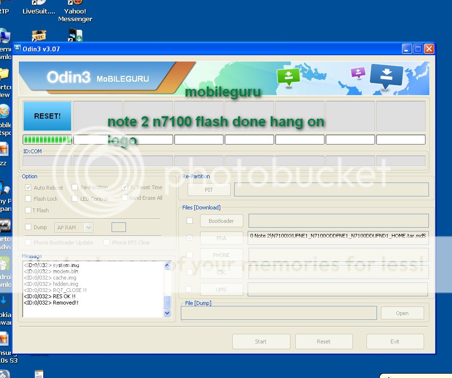
Task: Click the purple download balloon icon in banner
Action: click(358, 73)
